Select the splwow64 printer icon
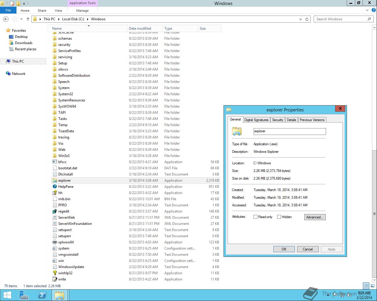The width and height of the screenshot is (377, 301). pyautogui.click(x=54, y=242)
